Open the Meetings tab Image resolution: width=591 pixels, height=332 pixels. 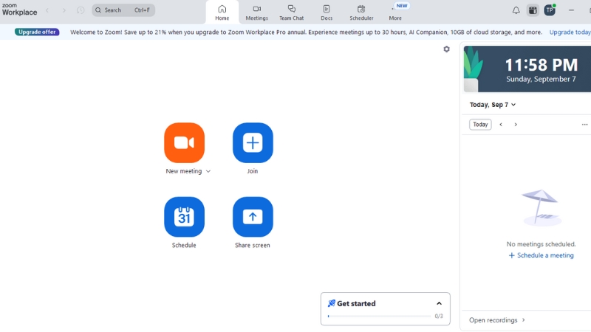click(256, 12)
